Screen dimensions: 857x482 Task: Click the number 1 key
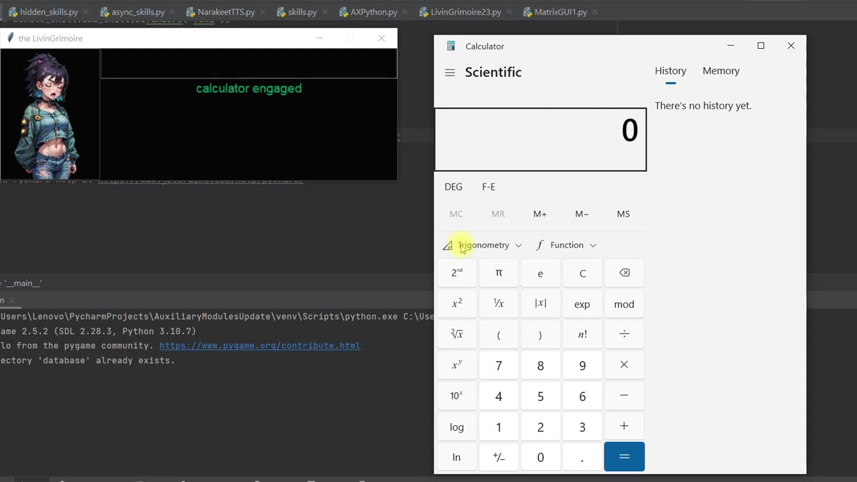click(499, 426)
